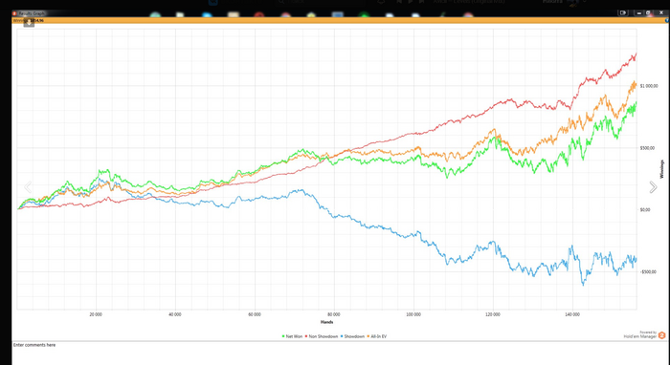
Task: Close the Results Graph window
Action: coord(661,12)
